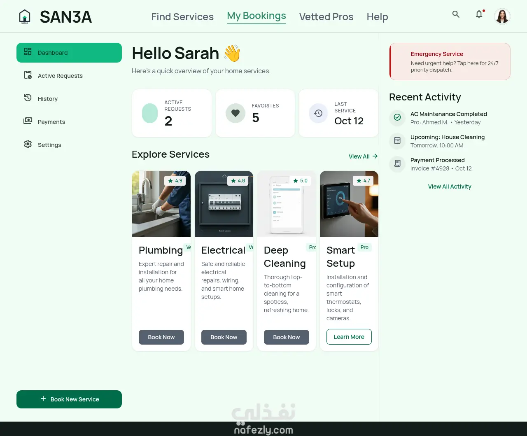Click the Explore Services heading
The image size is (527, 436).
(170, 154)
